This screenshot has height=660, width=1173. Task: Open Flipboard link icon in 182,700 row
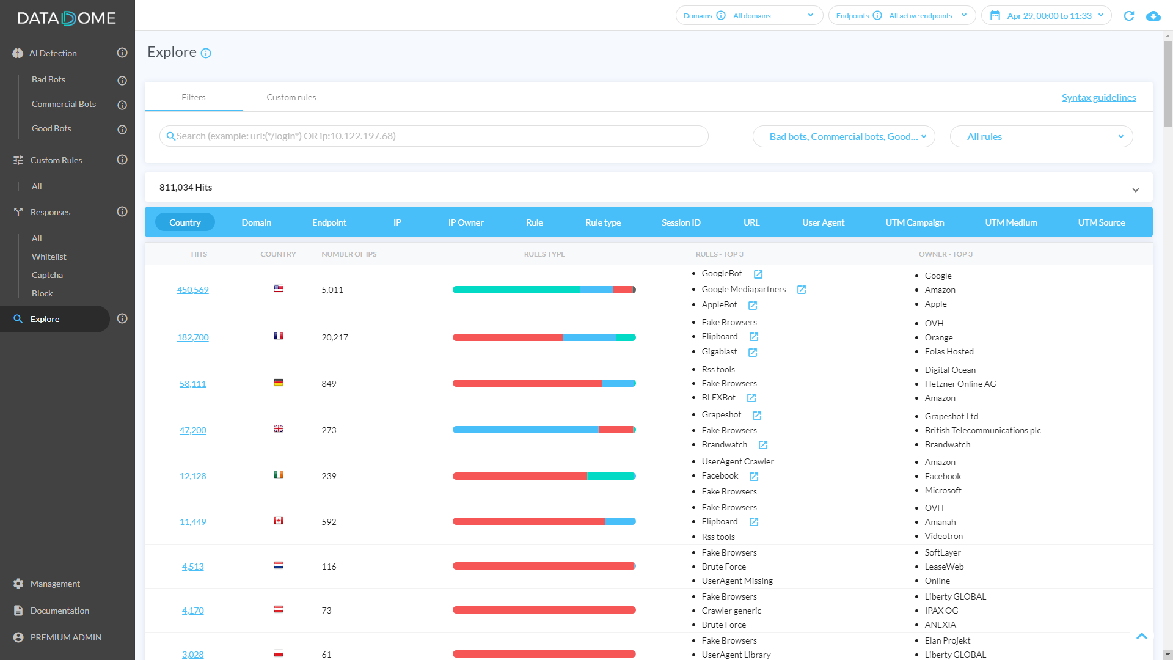754,337
